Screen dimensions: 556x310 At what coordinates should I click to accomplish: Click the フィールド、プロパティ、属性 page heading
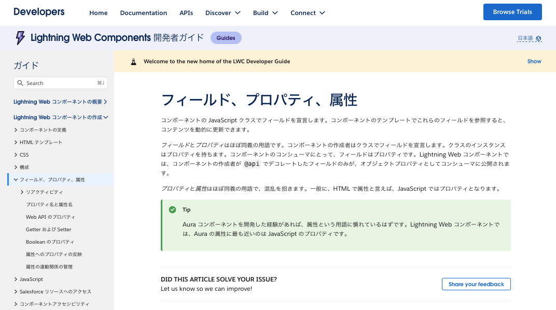pyautogui.click(x=259, y=100)
